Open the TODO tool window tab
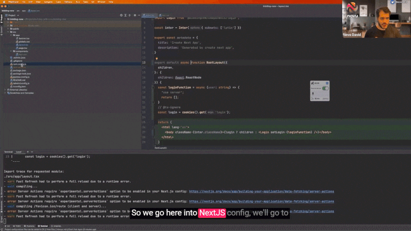Screen dimensions: 411x231 tap(17, 226)
